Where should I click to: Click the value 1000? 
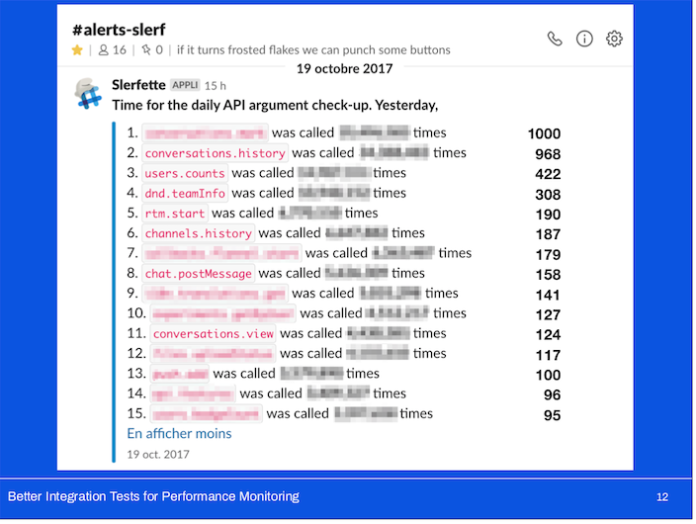click(x=544, y=133)
